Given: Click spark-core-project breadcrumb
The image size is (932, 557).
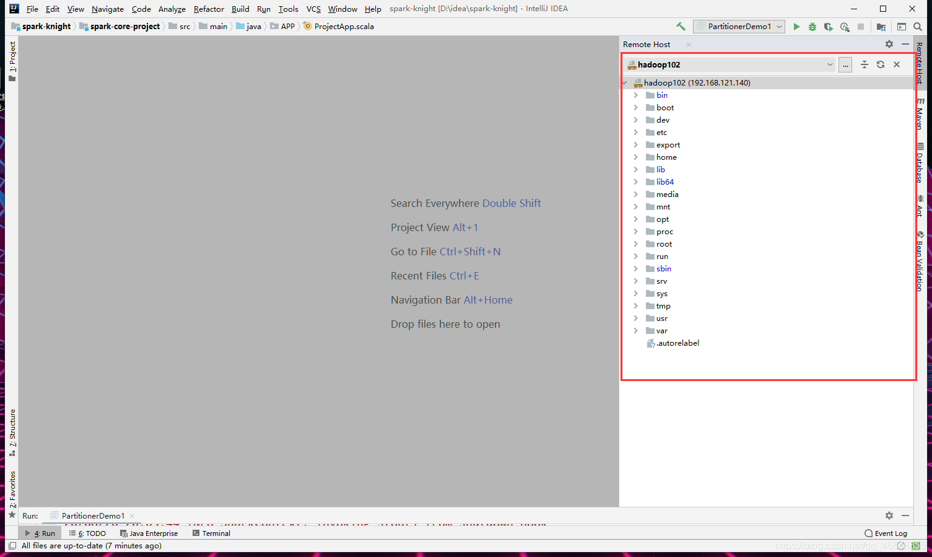Looking at the screenshot, I should tap(120, 27).
